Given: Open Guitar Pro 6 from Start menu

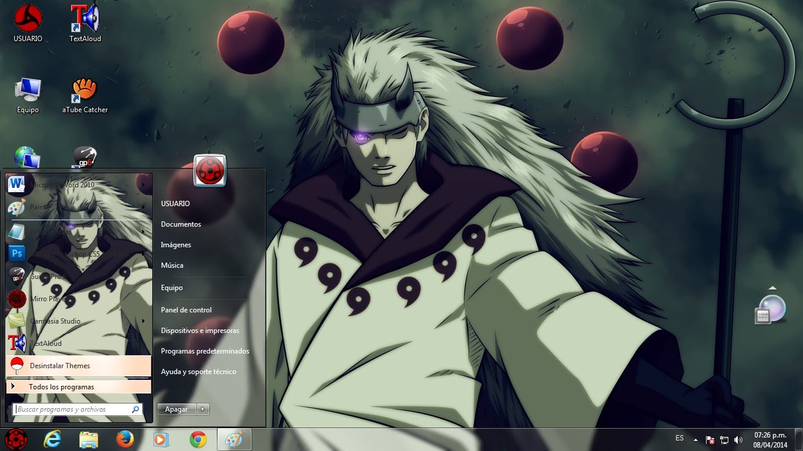Looking at the screenshot, I should [x=79, y=276].
